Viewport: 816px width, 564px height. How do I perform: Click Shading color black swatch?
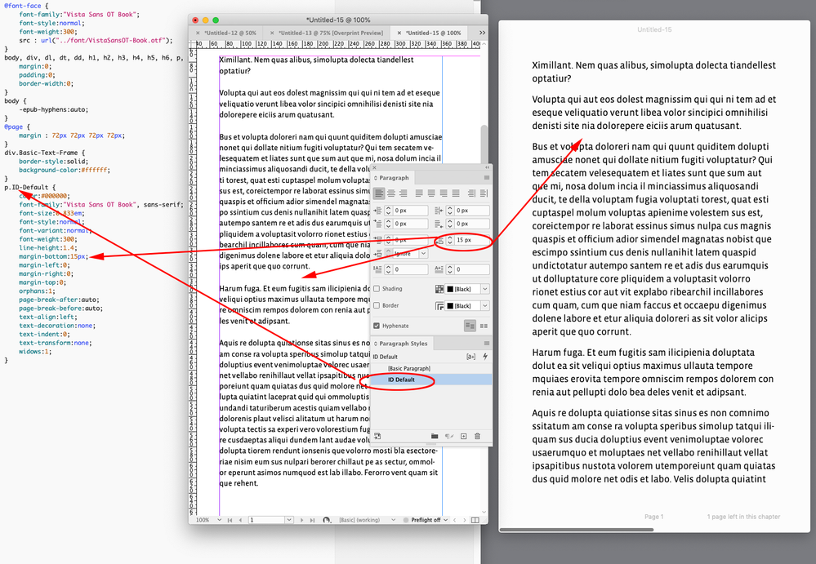click(x=450, y=289)
